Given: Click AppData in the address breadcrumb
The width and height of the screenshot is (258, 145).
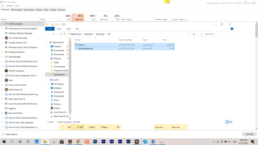Looking at the screenshot, I should pos(88,34).
